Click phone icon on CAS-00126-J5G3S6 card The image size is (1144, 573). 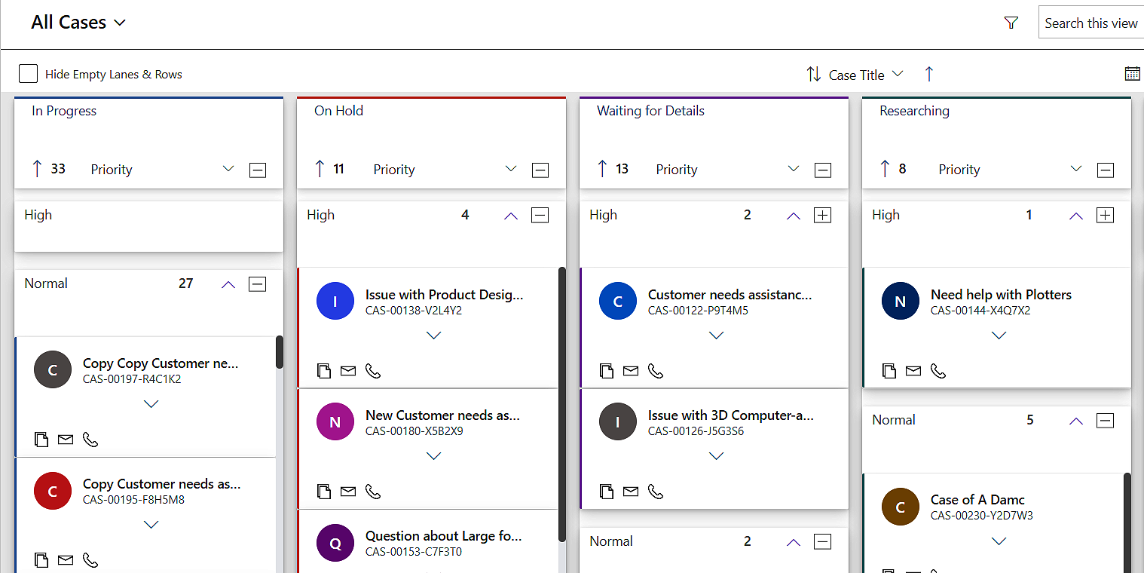tap(656, 492)
